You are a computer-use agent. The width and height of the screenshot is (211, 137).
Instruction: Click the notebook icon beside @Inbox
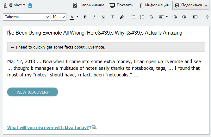(x=5, y=5)
